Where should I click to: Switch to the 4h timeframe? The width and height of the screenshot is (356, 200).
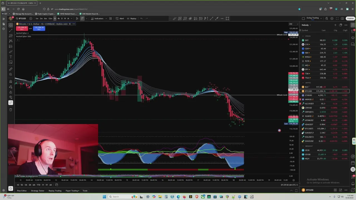point(58,19)
